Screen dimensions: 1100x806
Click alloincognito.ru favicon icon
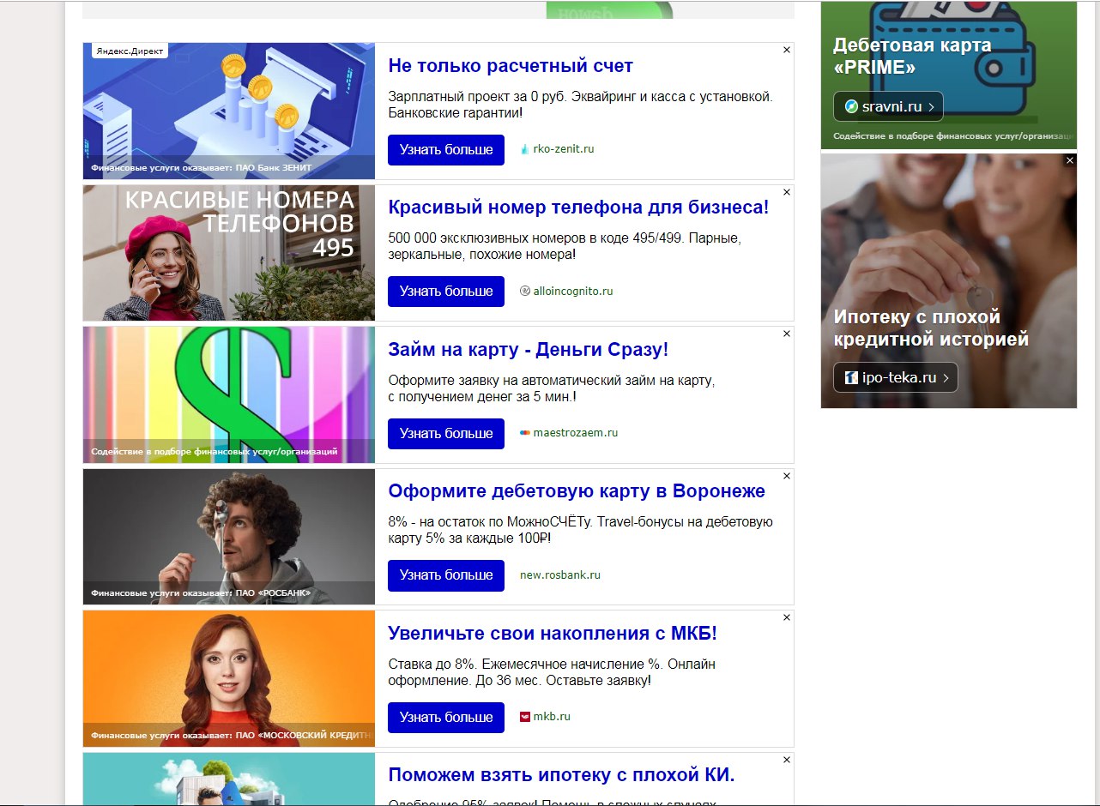(x=525, y=291)
